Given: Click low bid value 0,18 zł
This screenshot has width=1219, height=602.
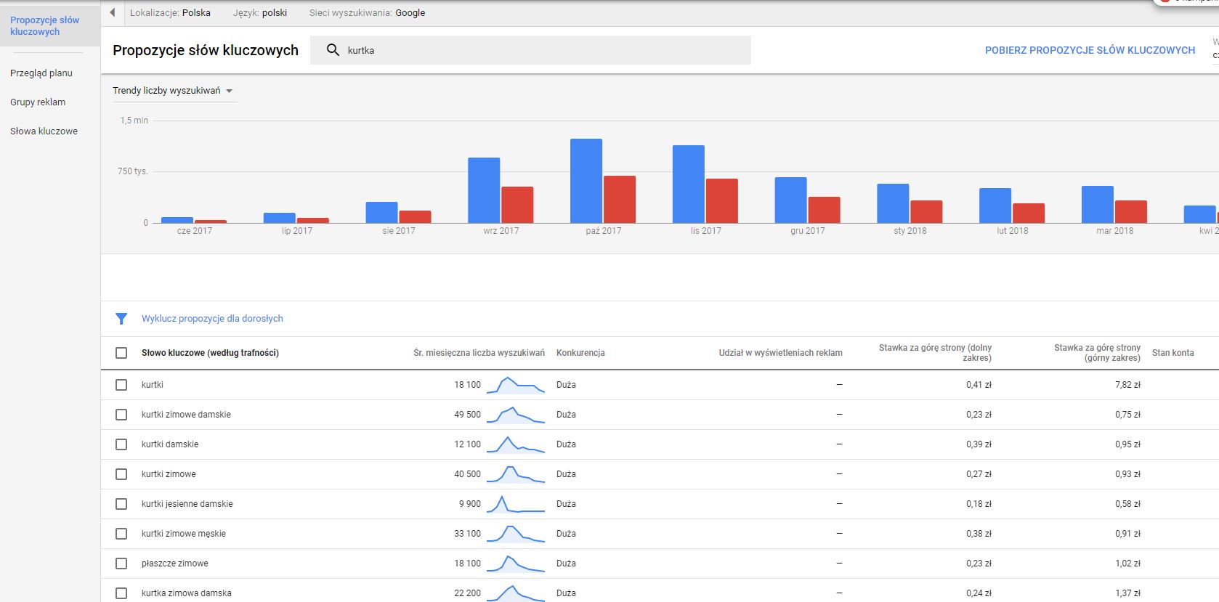Looking at the screenshot, I should coord(979,504).
